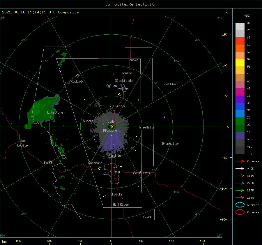Click the Airdrie label
Image resolution: width=262 pixels, height=245 pixels.
(x=115, y=156)
